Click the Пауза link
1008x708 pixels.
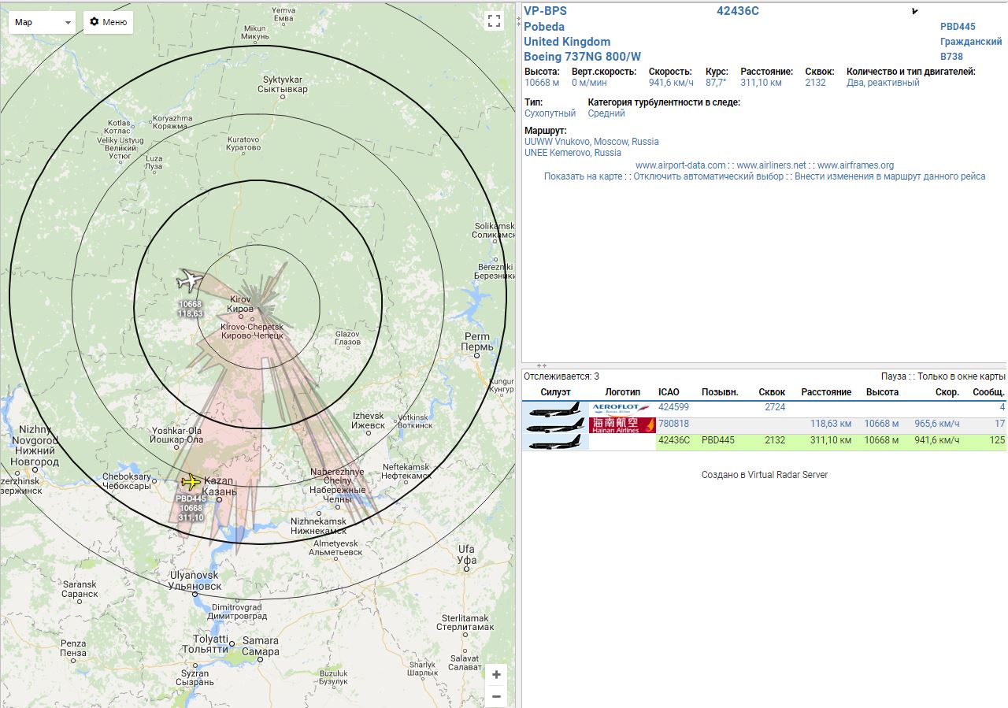pyautogui.click(x=895, y=376)
